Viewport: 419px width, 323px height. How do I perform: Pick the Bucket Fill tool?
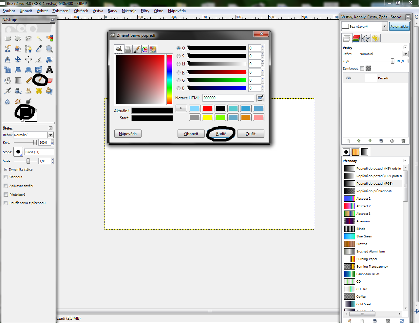(8, 80)
